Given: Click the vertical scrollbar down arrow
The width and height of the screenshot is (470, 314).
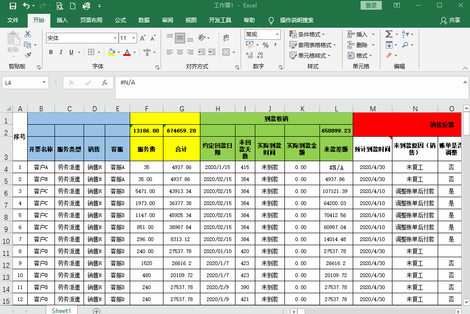Looking at the screenshot, I should 466,302.
